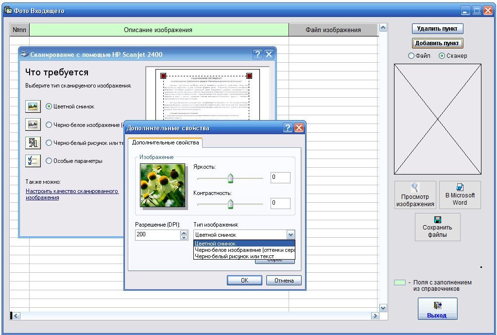Viewport: 497px width, 335px height.
Task: Click the Разрешение (DPI) field showing 200
Action: coord(157,235)
